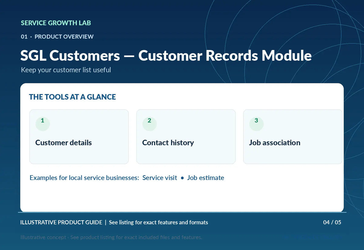This screenshot has width=364, height=250.
Task: Click the "Service visit" example
Action: [x=160, y=178]
